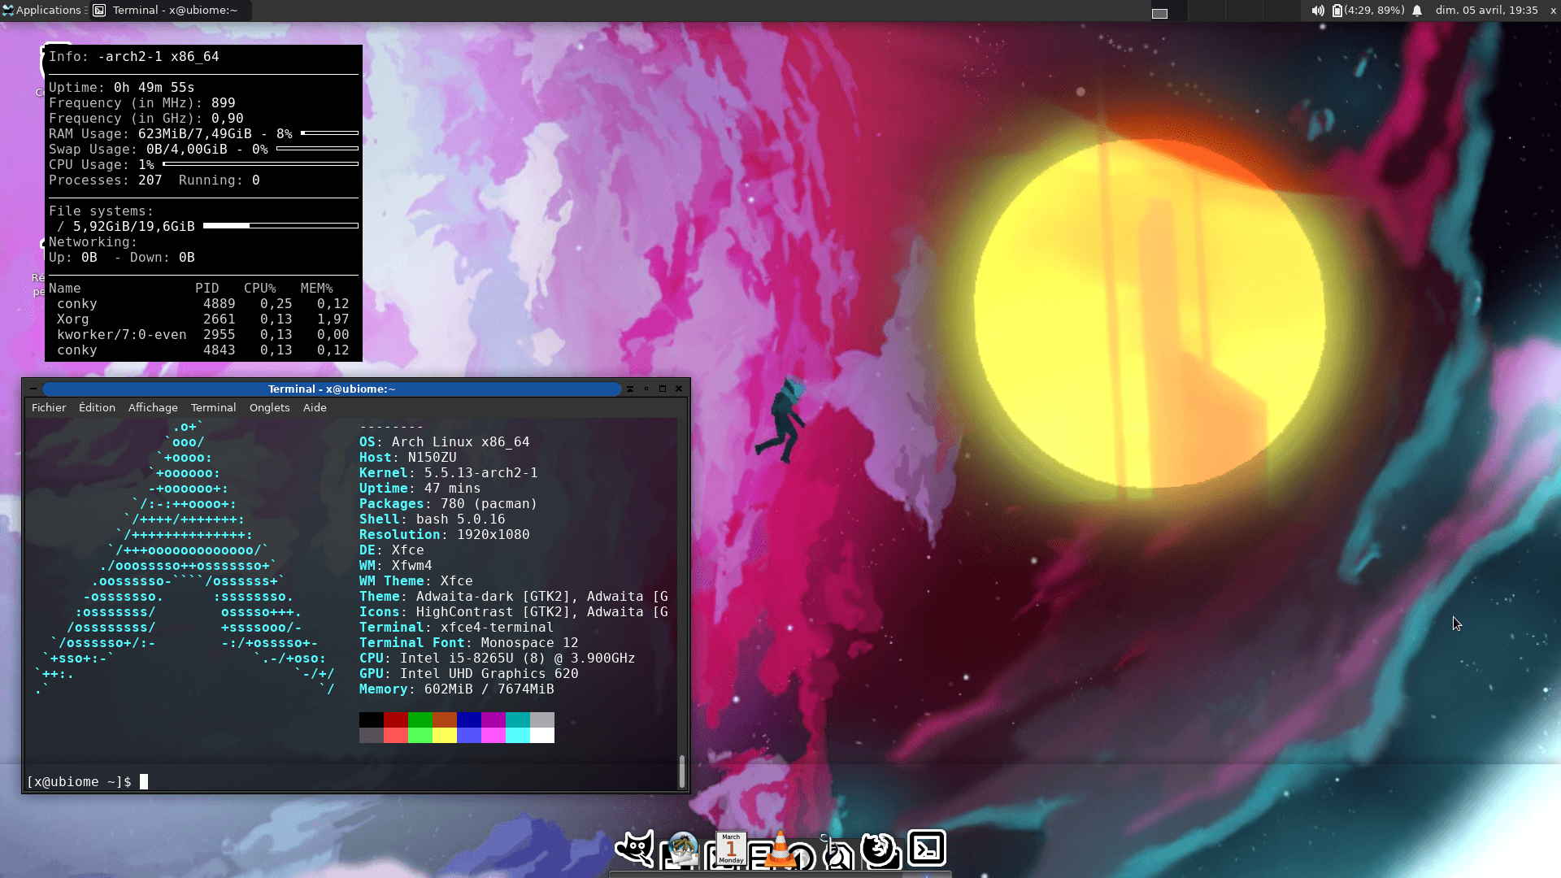The image size is (1561, 878).
Task: Open the calendar icon showing March 1
Action: pyautogui.click(x=731, y=849)
